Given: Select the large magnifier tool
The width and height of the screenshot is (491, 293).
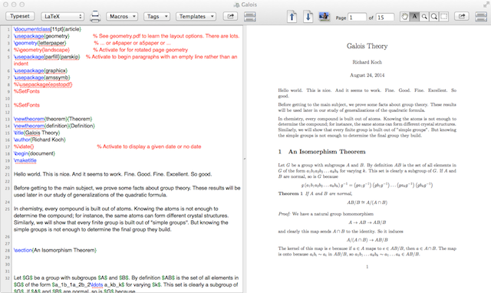Looking at the screenshot, I should (x=434, y=17).
